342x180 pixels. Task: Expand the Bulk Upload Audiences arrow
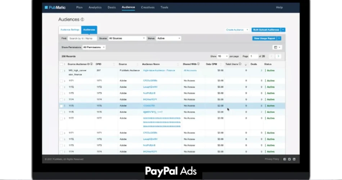click(x=283, y=30)
